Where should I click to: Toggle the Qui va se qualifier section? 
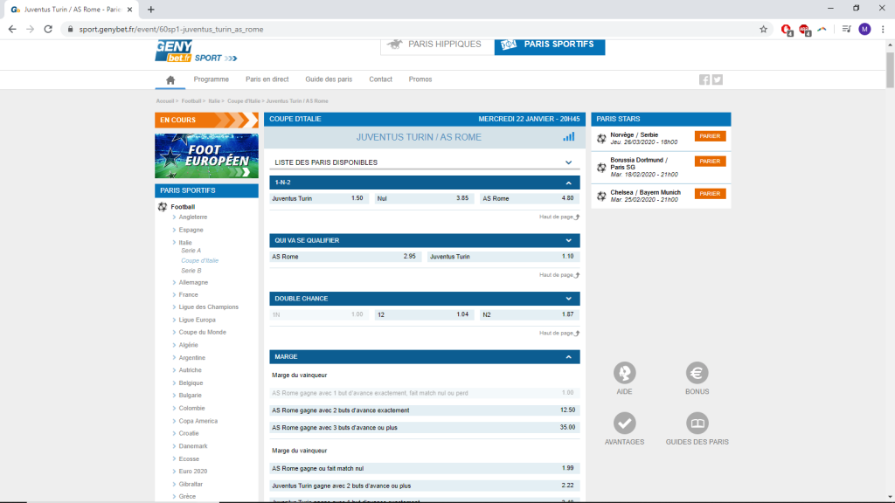tap(568, 241)
